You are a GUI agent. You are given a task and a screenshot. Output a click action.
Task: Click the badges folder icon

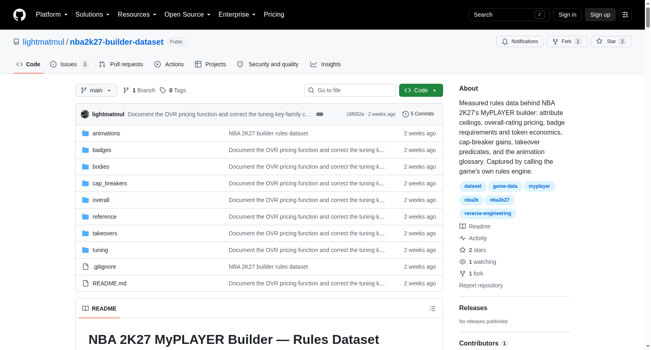[85, 150]
